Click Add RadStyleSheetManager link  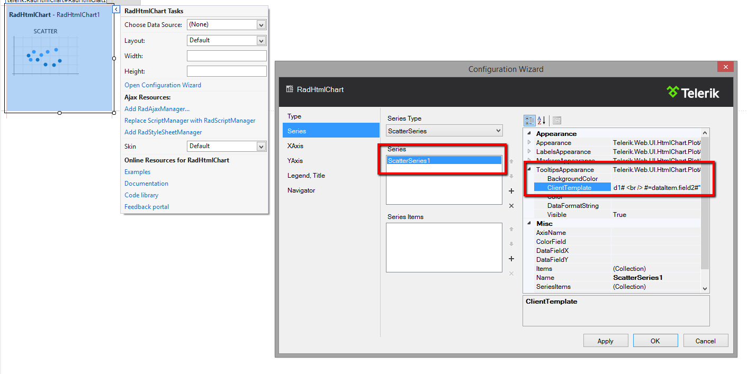coord(163,132)
